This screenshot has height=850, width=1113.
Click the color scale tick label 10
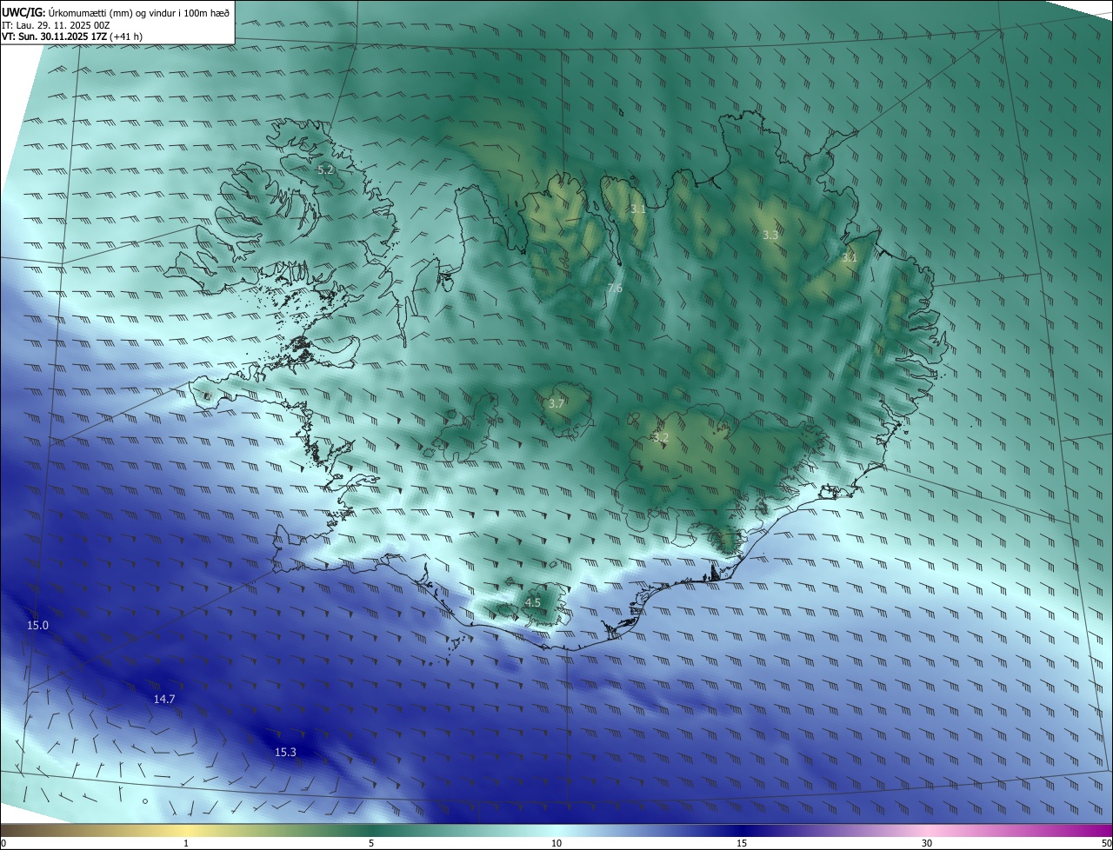tap(556, 843)
